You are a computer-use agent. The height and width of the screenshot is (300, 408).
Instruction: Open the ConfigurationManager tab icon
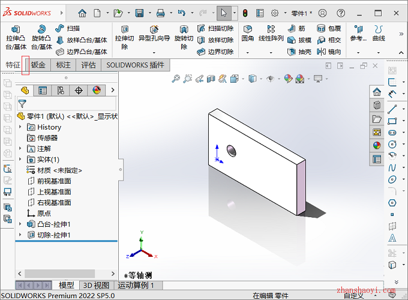click(61, 90)
